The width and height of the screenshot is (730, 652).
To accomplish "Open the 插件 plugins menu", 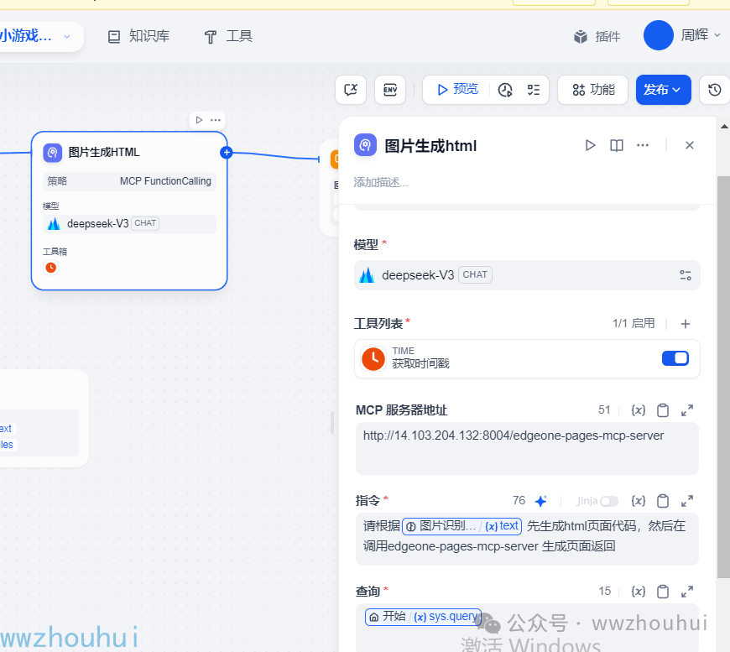I will tap(597, 36).
